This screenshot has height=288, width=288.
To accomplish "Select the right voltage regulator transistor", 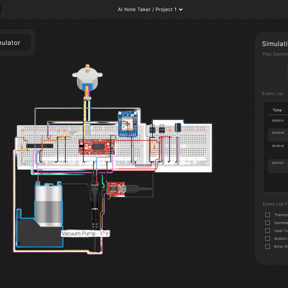I will 162,129.
